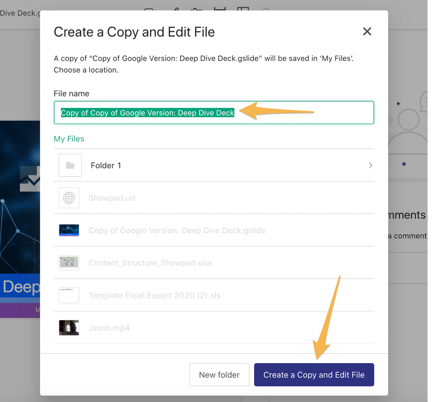Select the Jason.mp4 file name

pyautogui.click(x=109, y=328)
